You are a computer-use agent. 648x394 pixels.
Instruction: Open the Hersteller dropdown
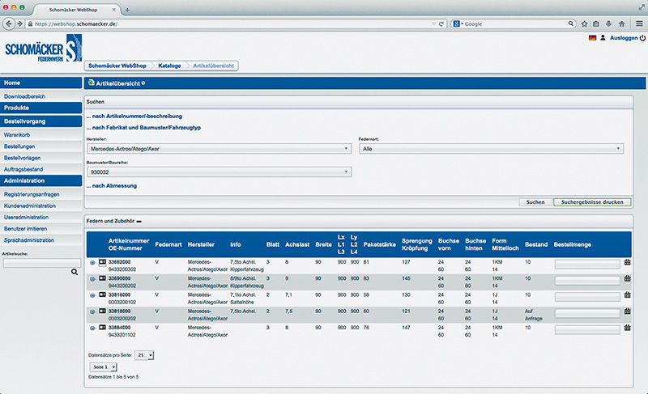pos(219,149)
